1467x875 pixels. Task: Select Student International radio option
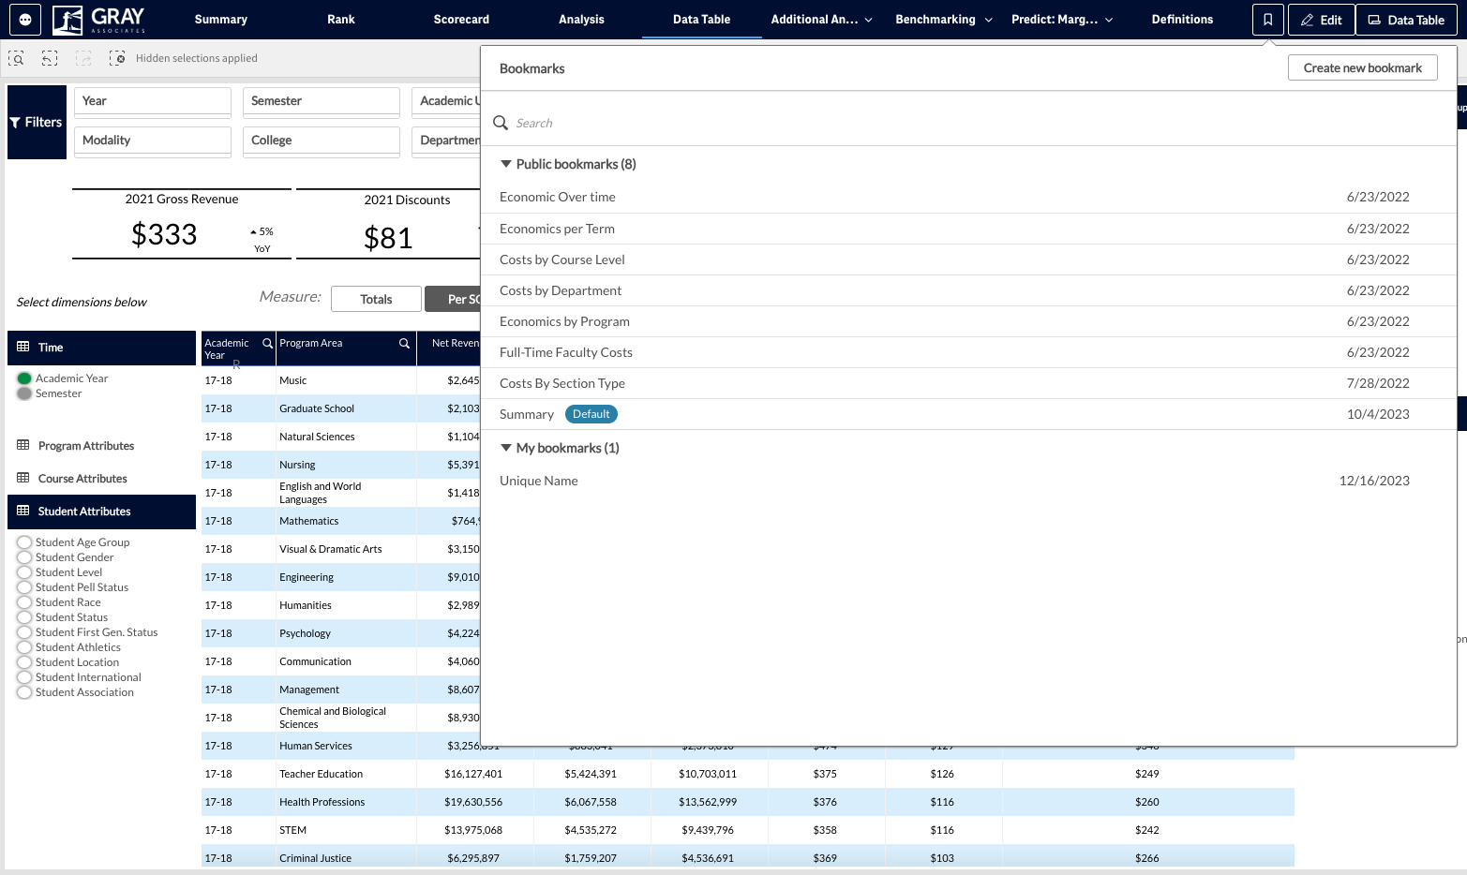(x=24, y=677)
